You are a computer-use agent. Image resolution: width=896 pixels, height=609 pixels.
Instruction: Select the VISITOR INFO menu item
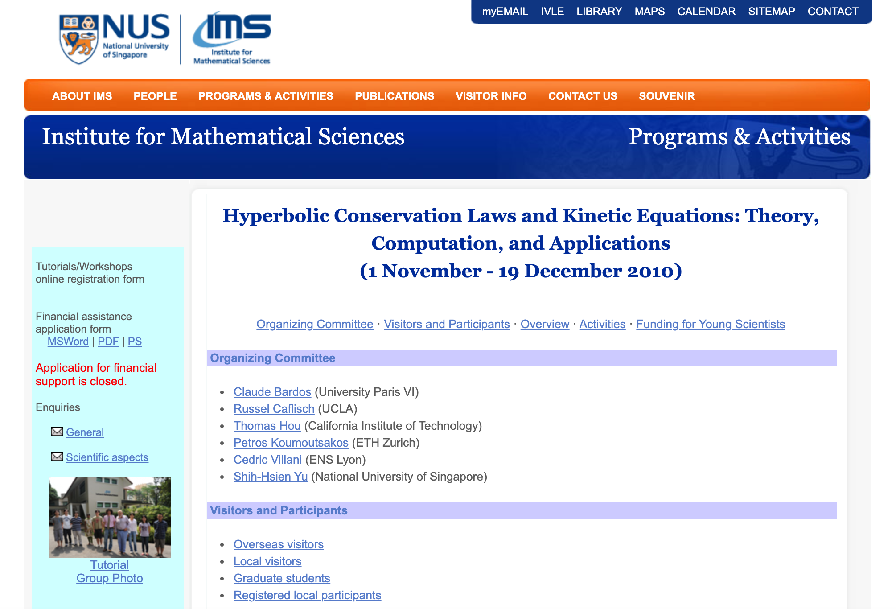click(x=491, y=96)
